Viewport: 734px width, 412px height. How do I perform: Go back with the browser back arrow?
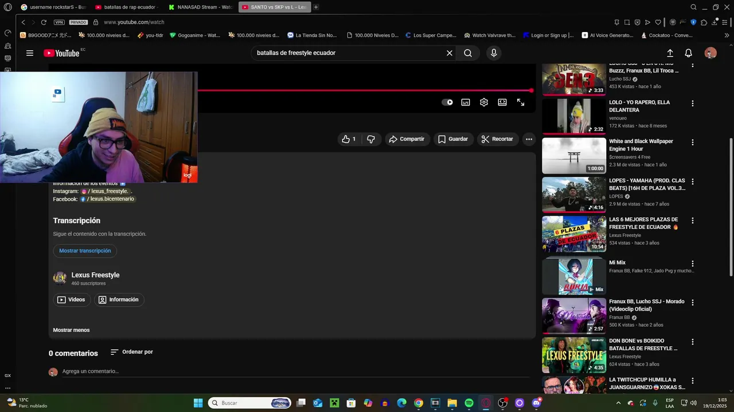tap(23, 22)
